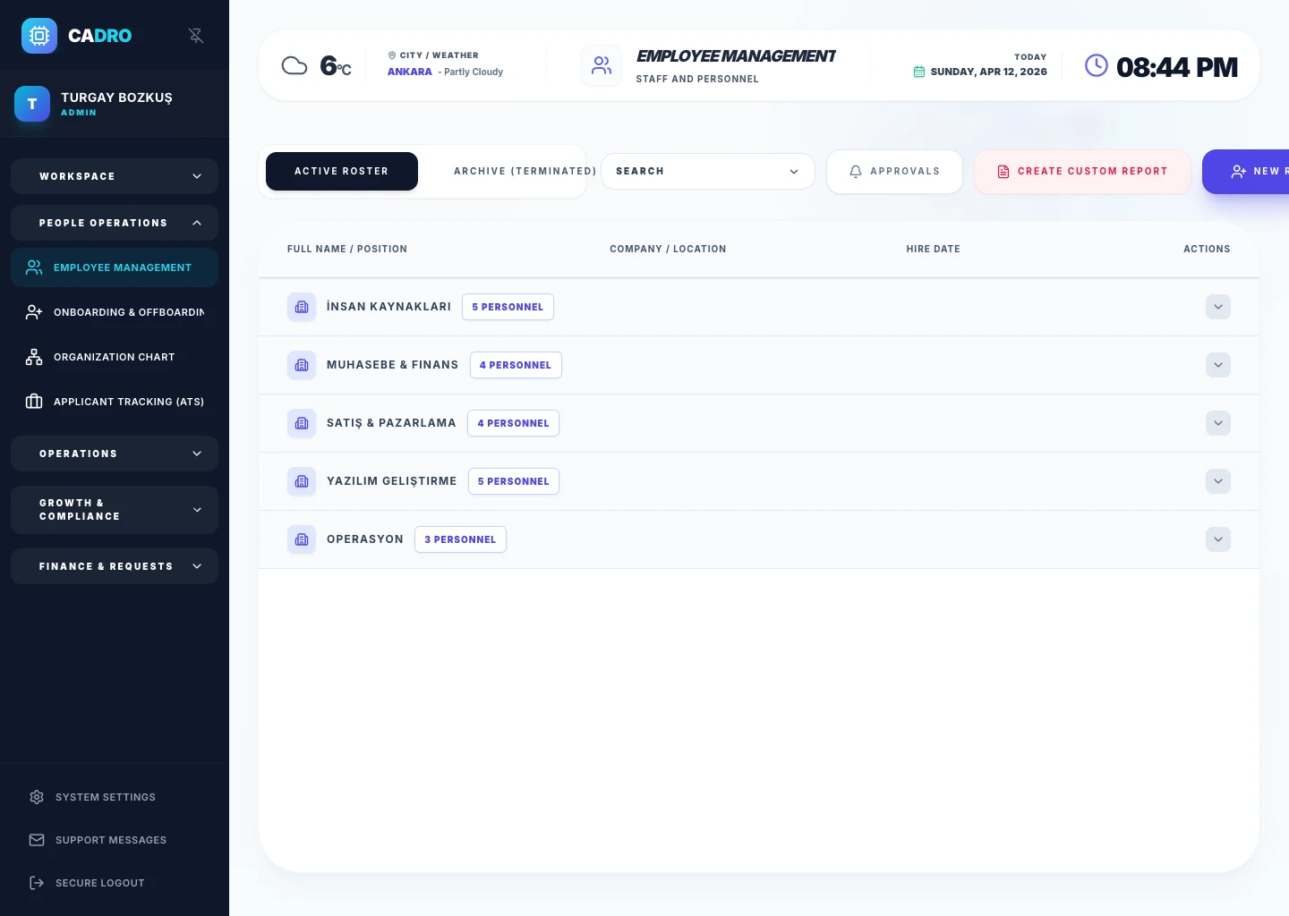Click the clock icon beside the time

click(x=1097, y=65)
